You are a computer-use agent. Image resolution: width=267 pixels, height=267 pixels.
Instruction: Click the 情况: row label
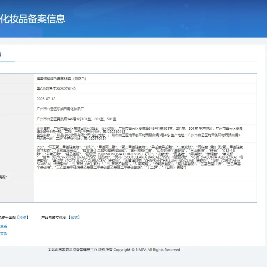click(3, 177)
